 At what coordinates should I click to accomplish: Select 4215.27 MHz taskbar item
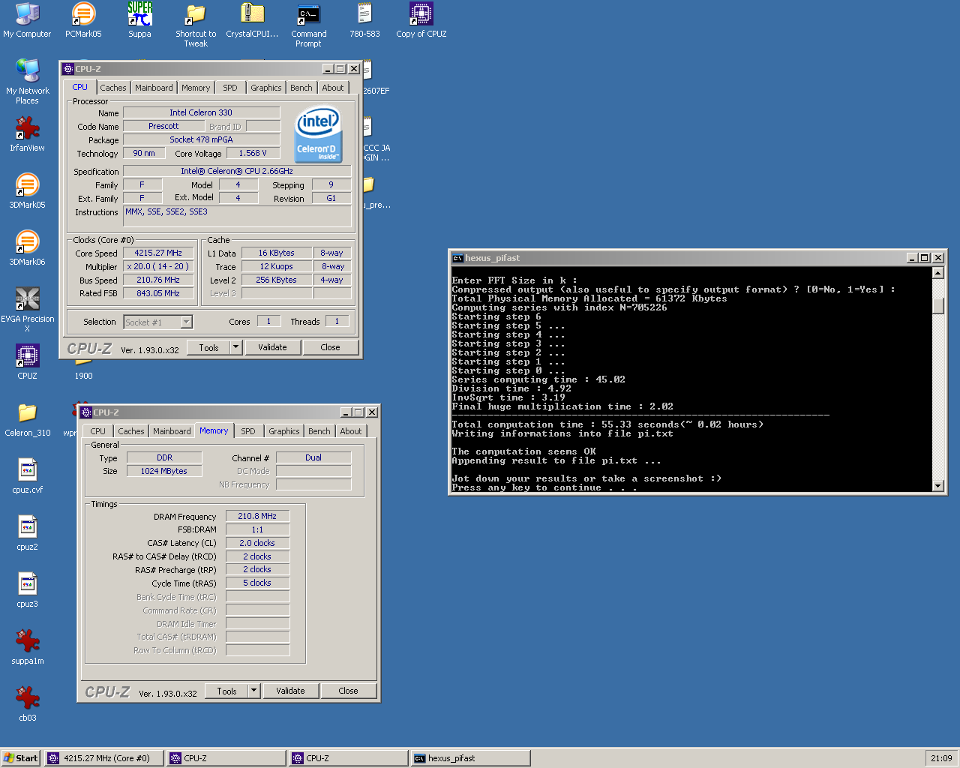coord(103,758)
